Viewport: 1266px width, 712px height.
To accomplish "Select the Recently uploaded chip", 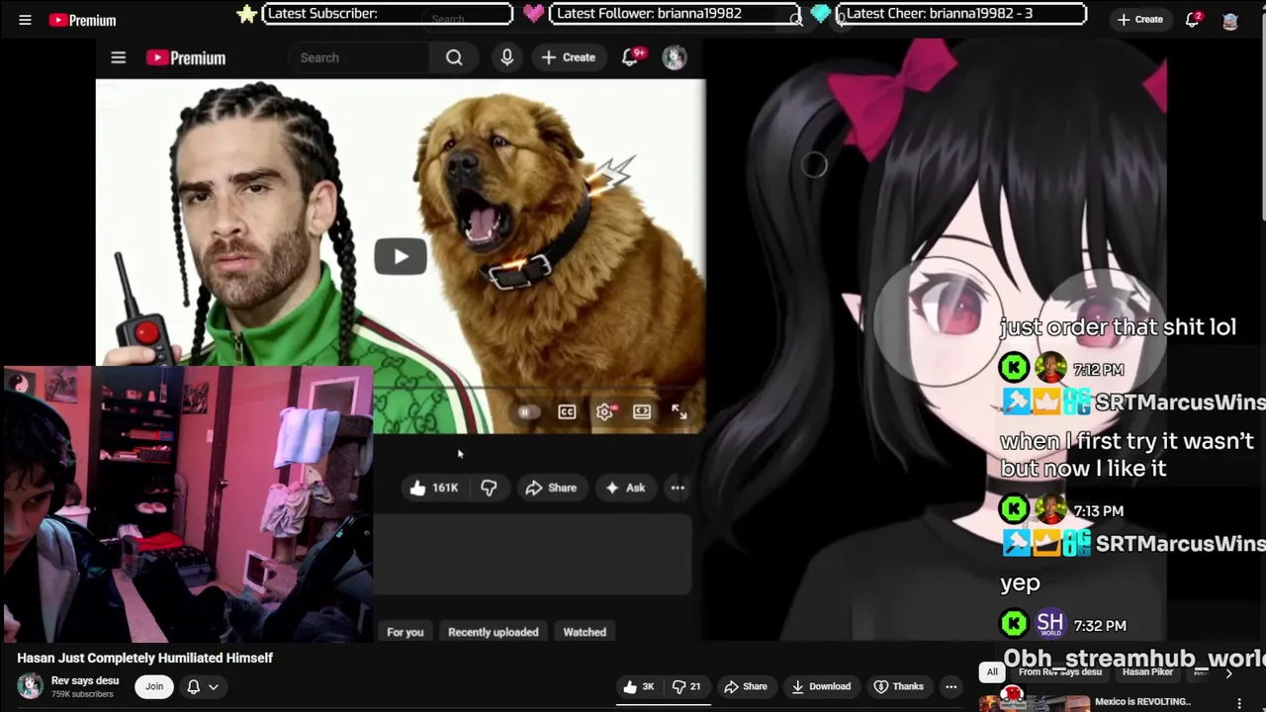I will coord(493,632).
